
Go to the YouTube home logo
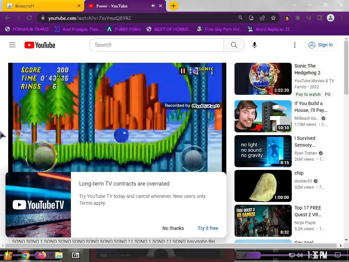point(40,45)
